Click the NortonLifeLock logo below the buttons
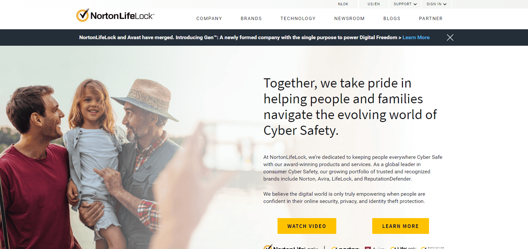 tap(291, 247)
